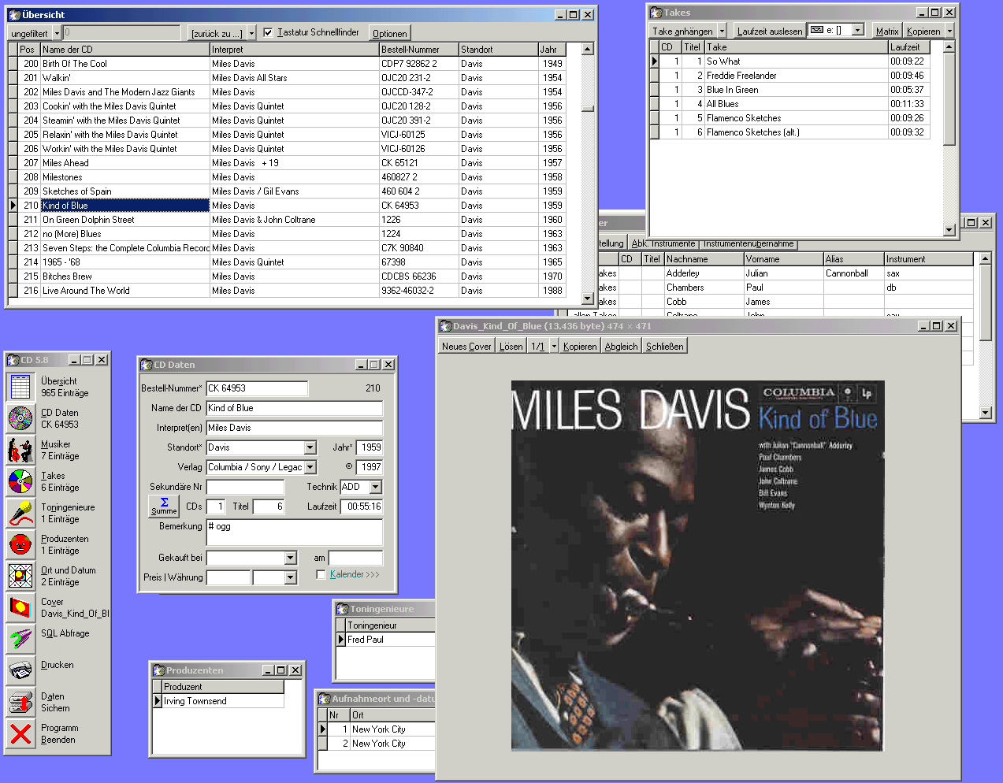Click the Übersicht list scroll down arrow
The height and width of the screenshot is (783, 1003).
(587, 299)
